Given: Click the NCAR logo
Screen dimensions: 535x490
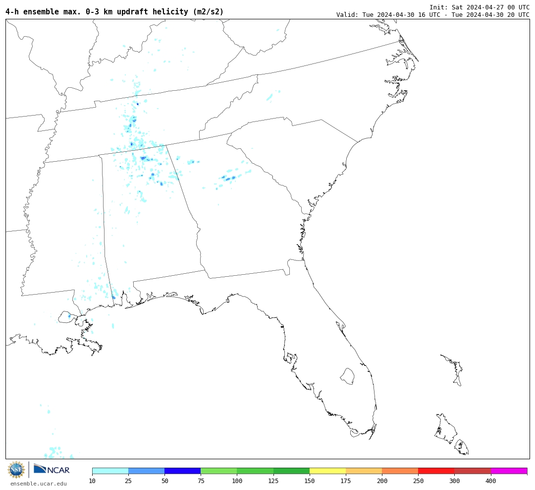Looking at the screenshot, I should [x=52, y=469].
